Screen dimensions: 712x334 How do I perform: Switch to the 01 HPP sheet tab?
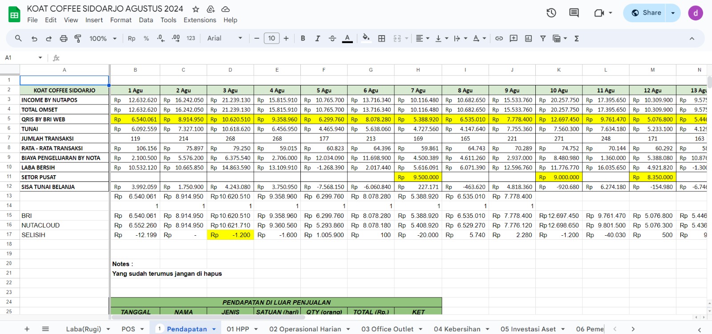click(x=238, y=329)
